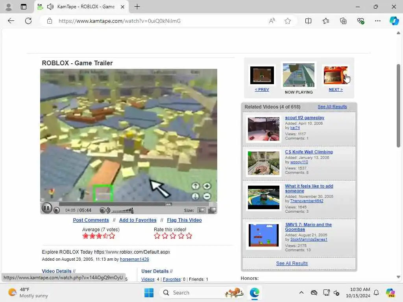This screenshot has height=302, width=403.
Task: Visit user Thenovember4642's profile
Action: (x=307, y=201)
